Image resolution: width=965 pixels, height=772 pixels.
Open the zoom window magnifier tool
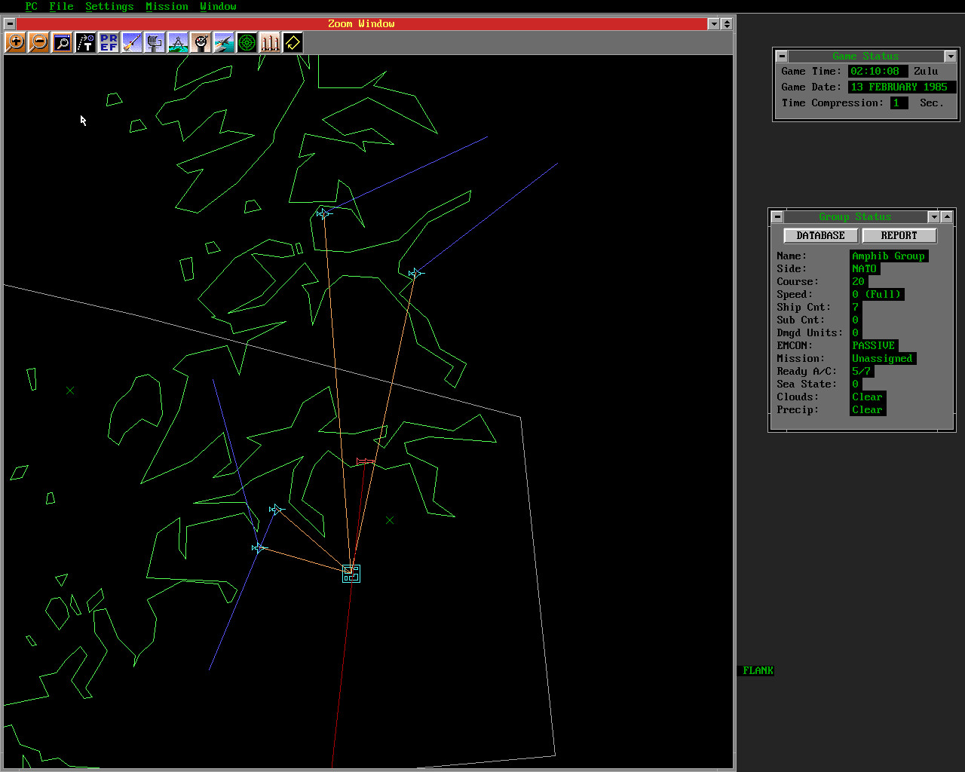click(x=62, y=43)
